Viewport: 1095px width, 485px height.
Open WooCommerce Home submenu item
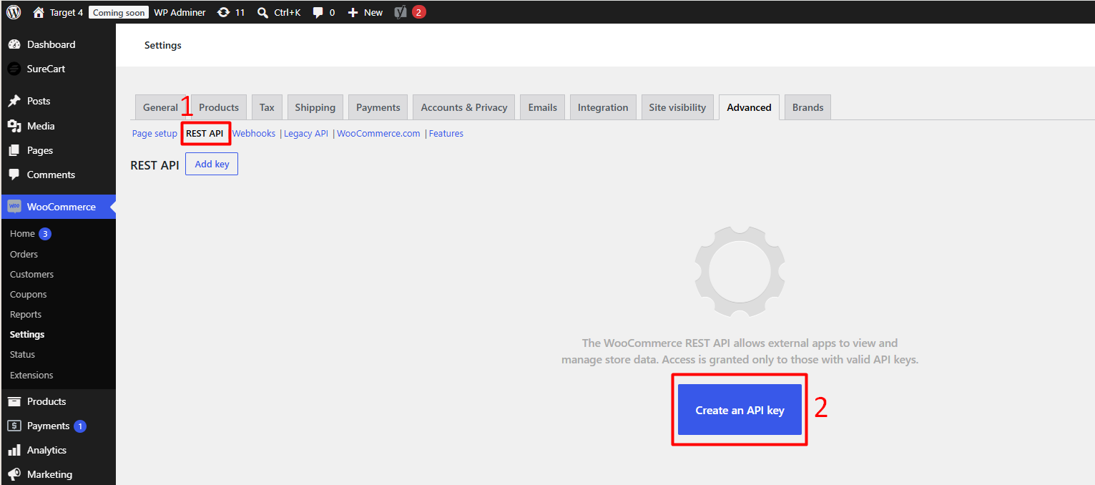click(x=22, y=234)
